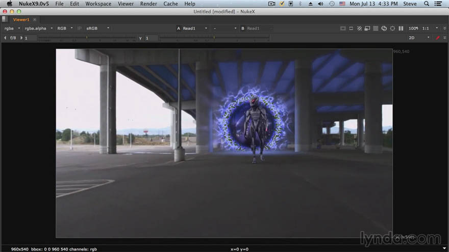Image resolution: width=449 pixels, height=252 pixels.
Task: Click the update region target icon
Action: (392, 29)
